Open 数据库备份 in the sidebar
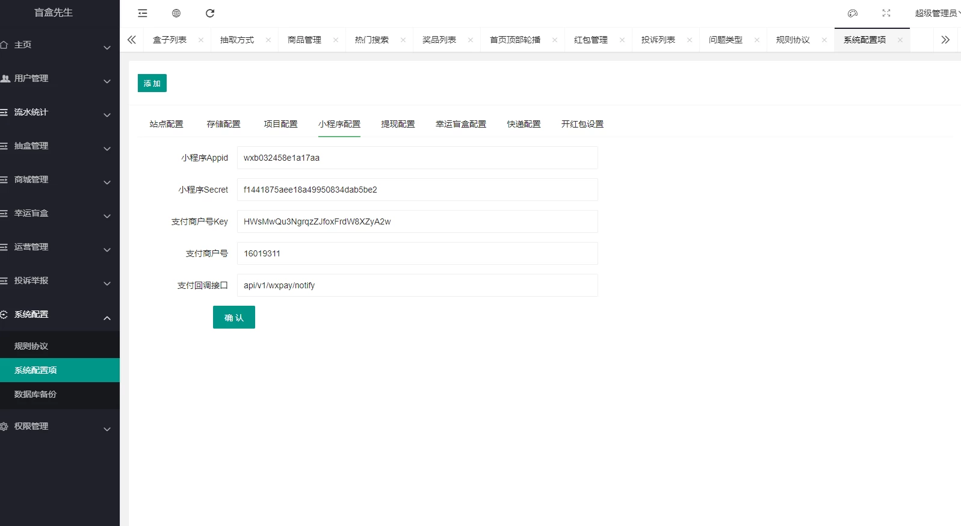Viewport: 961px width, 526px height. tap(36, 394)
